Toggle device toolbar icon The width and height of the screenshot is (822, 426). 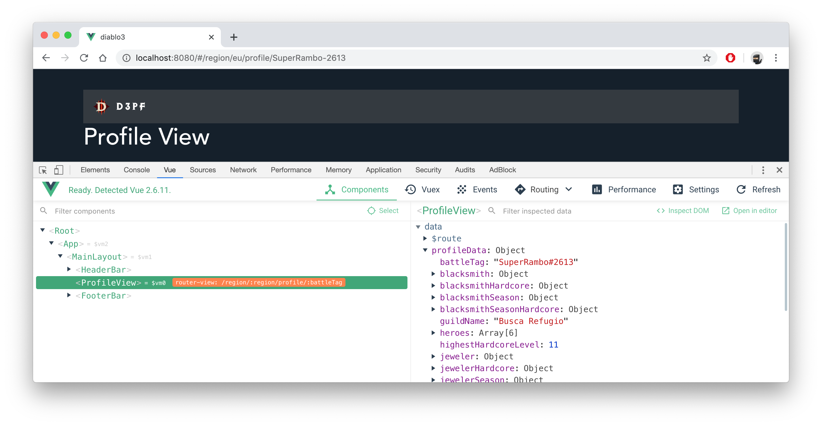[58, 170]
